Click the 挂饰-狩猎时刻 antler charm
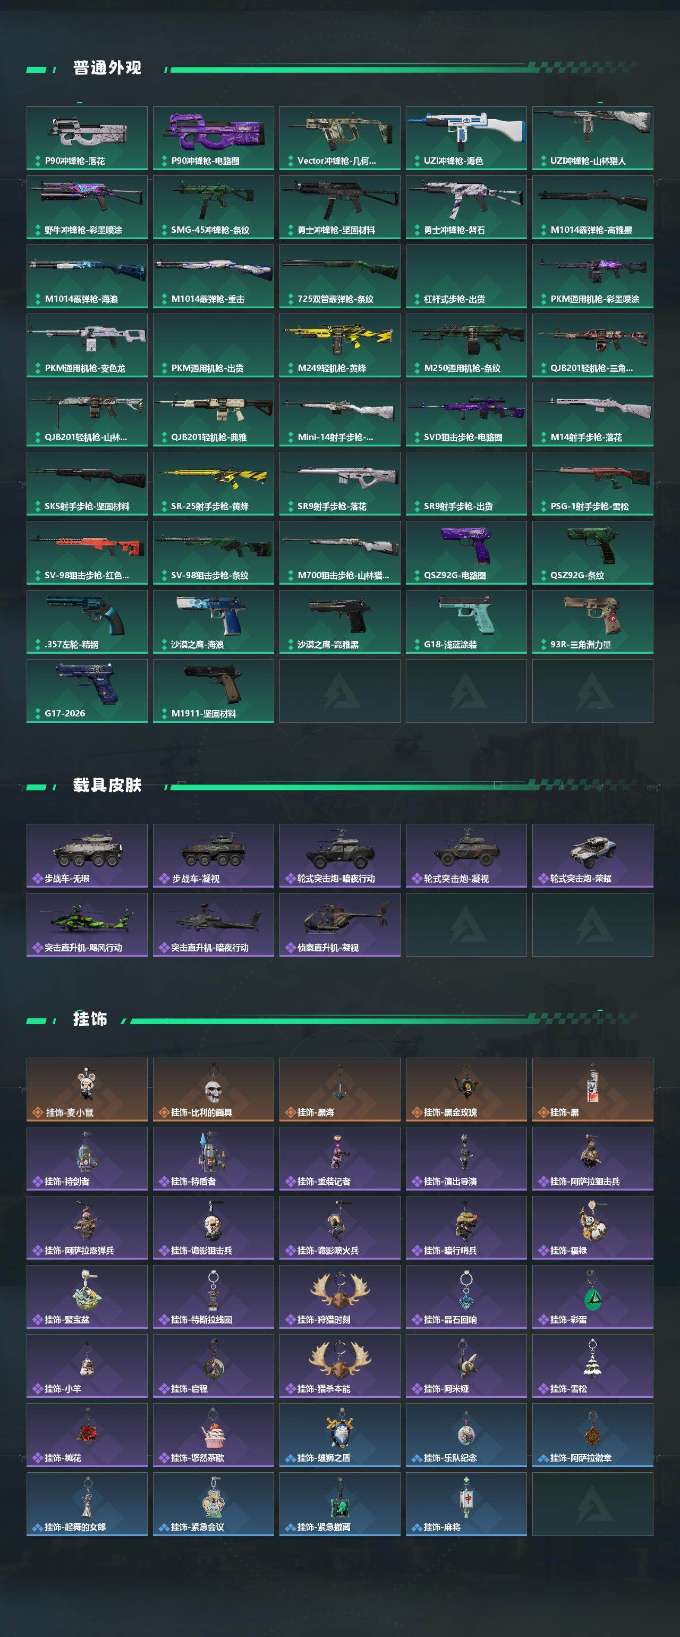The height and width of the screenshot is (1637, 680). (339, 1296)
